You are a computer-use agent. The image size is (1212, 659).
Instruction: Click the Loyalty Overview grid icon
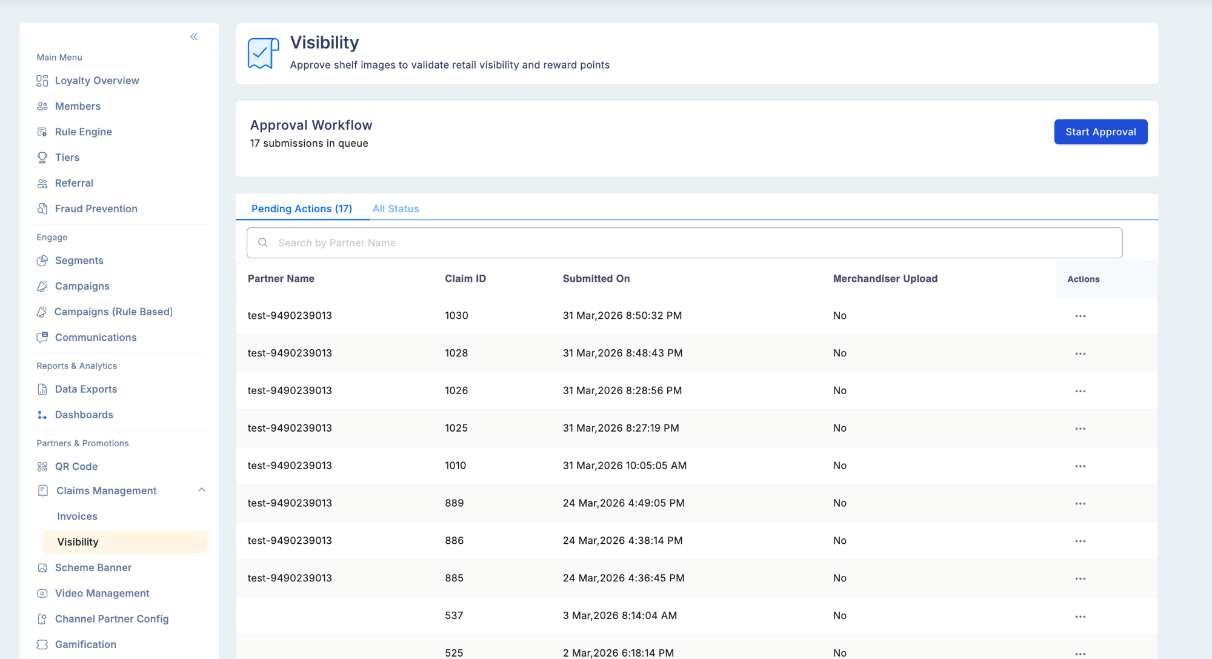click(42, 81)
